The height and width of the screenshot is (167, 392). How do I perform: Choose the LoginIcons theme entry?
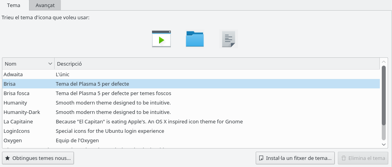click(16, 131)
